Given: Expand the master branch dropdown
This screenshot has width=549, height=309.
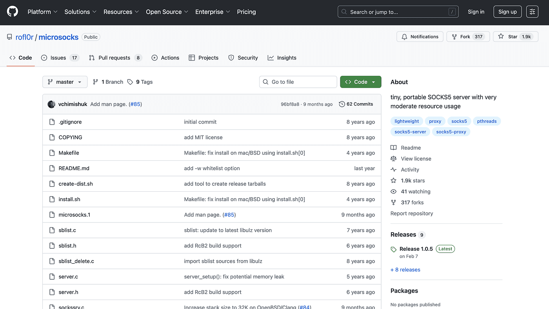Looking at the screenshot, I should point(65,82).
